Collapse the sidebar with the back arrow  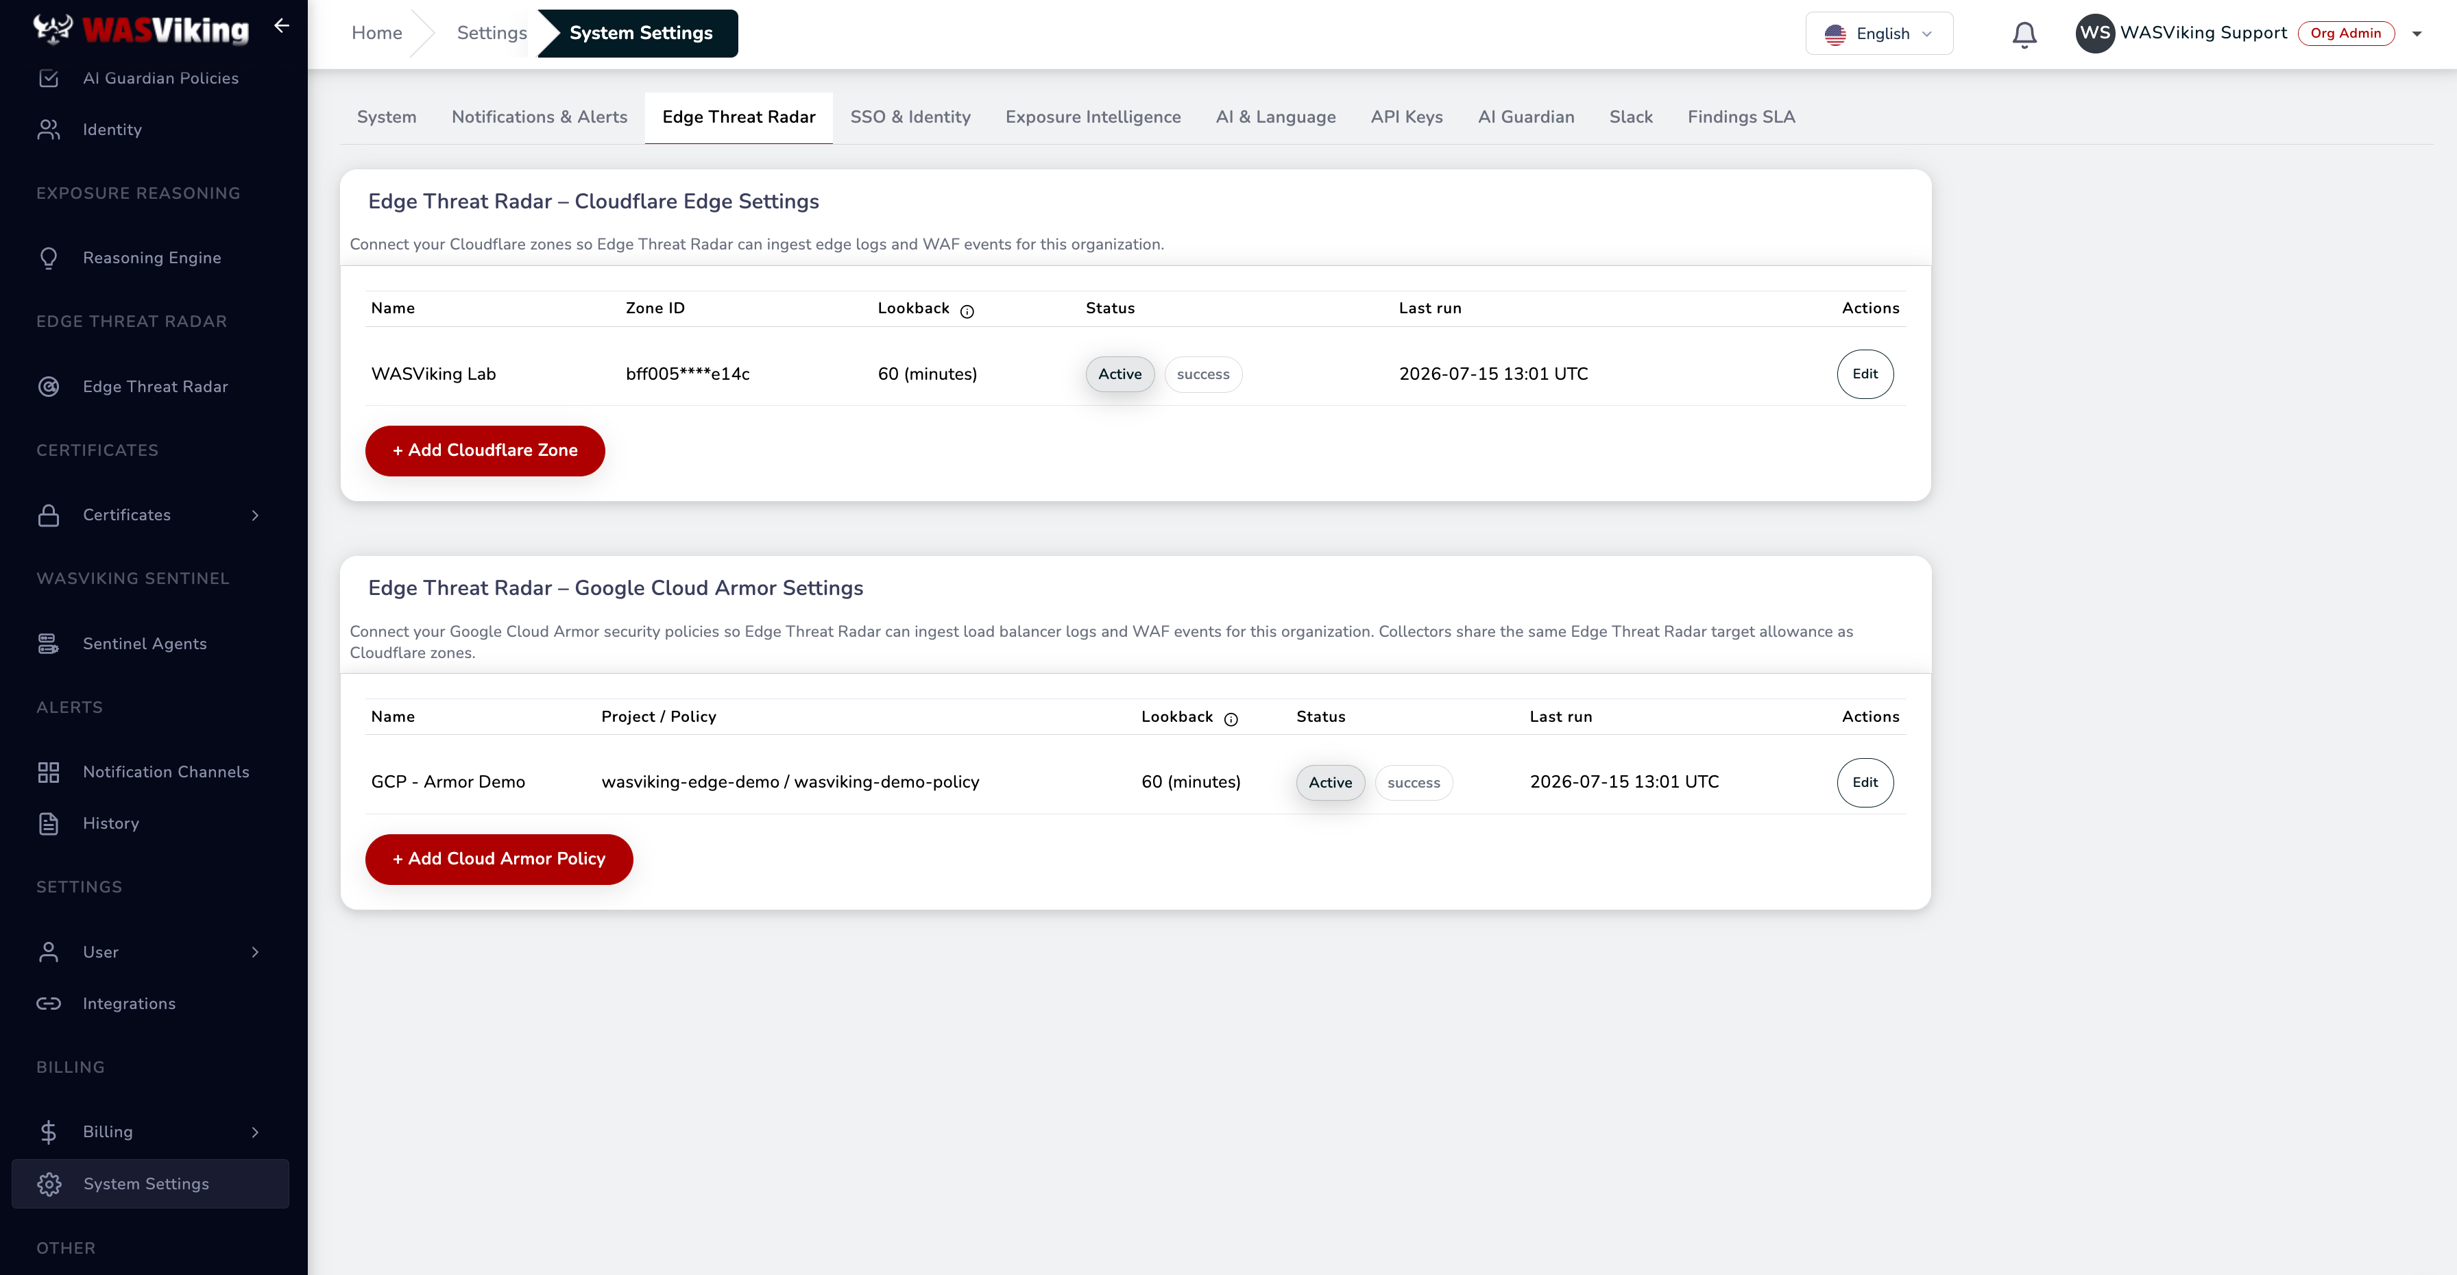[281, 26]
